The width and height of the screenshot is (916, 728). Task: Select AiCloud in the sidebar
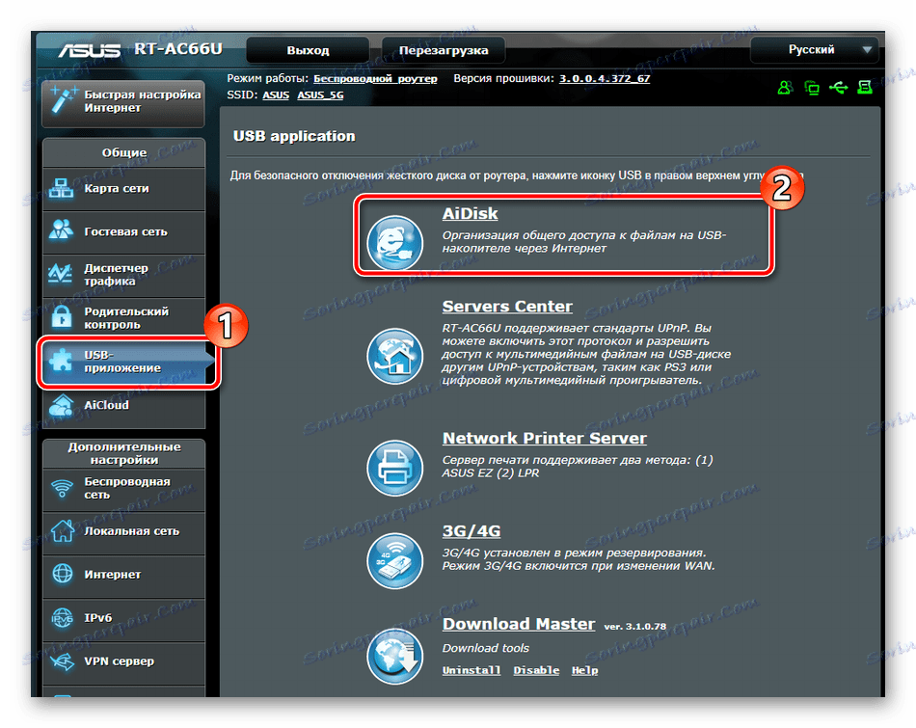click(x=123, y=406)
